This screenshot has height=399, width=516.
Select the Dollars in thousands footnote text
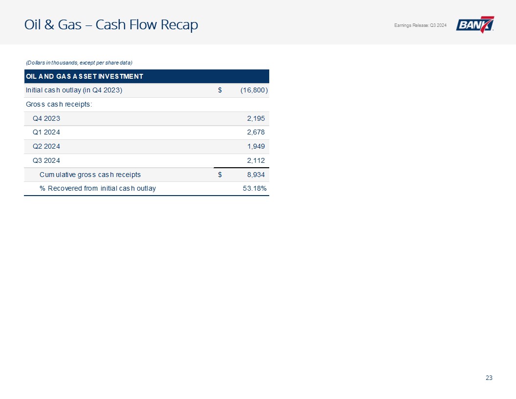[79, 62]
